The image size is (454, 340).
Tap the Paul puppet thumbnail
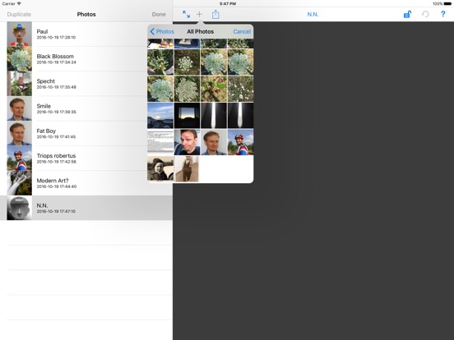20,34
